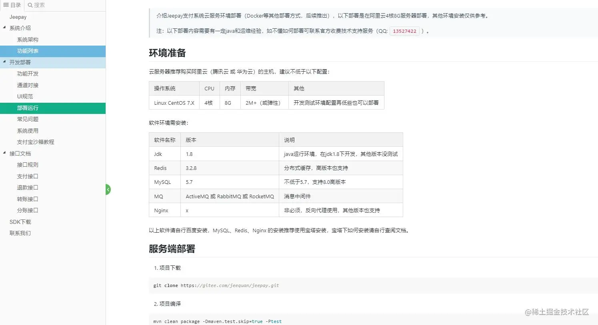The height and width of the screenshot is (325, 598).
Task: Collapse the 系统介绍 tree section arrow
Action: tap(4, 28)
